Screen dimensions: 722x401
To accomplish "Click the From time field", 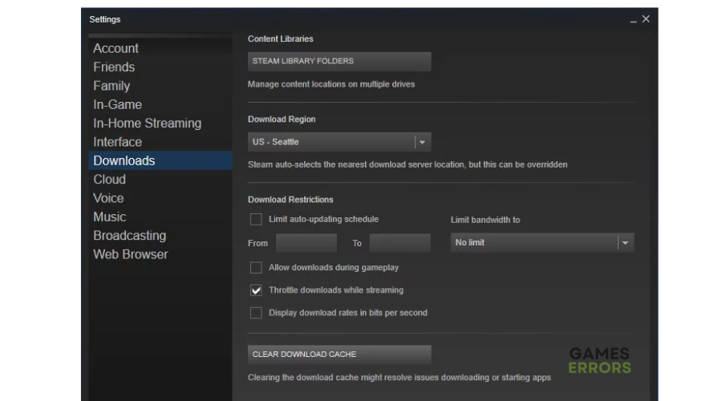I will click(306, 243).
